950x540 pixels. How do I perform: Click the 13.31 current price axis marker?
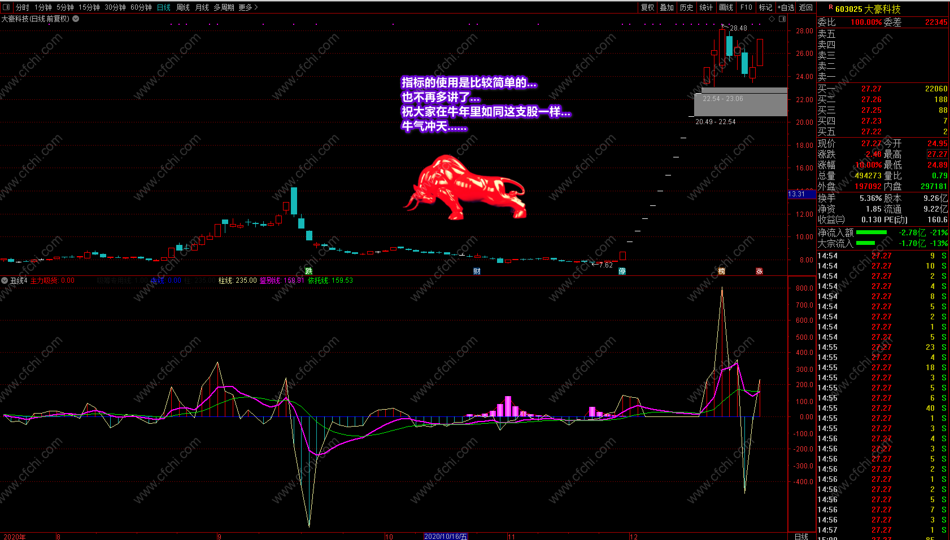point(801,194)
